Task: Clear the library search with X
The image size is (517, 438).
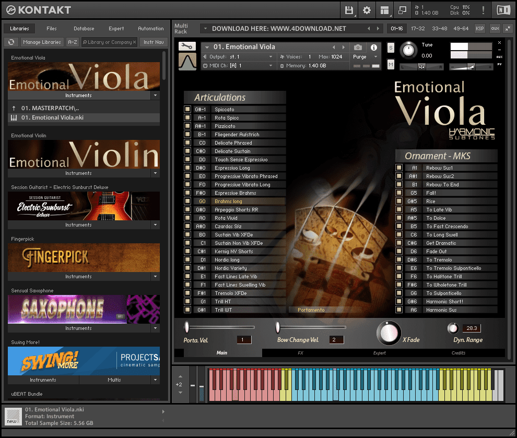Action: (135, 42)
